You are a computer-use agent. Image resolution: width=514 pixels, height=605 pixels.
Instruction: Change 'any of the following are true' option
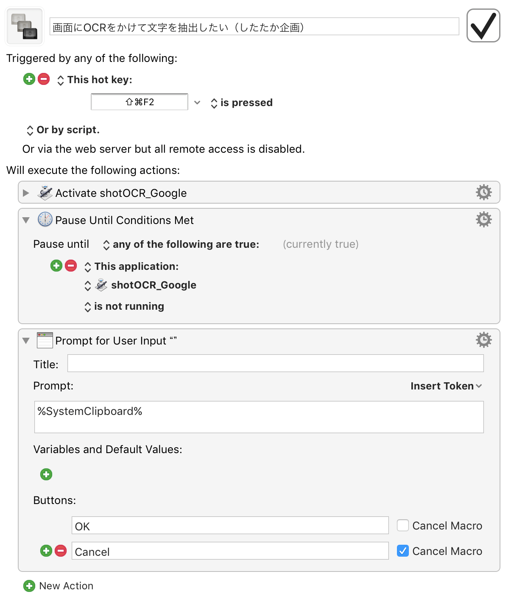181,244
